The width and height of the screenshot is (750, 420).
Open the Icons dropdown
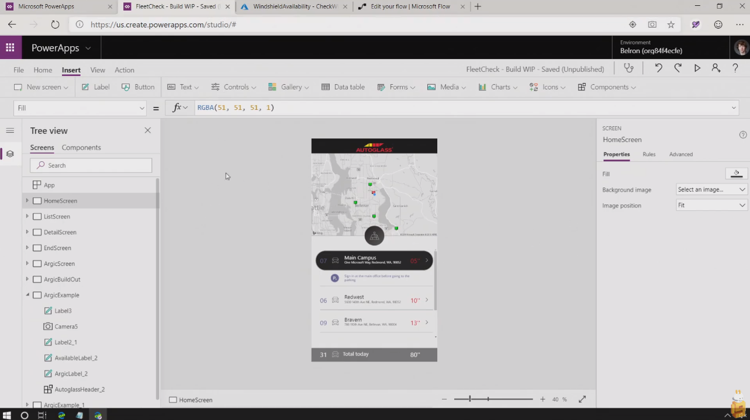pos(547,87)
